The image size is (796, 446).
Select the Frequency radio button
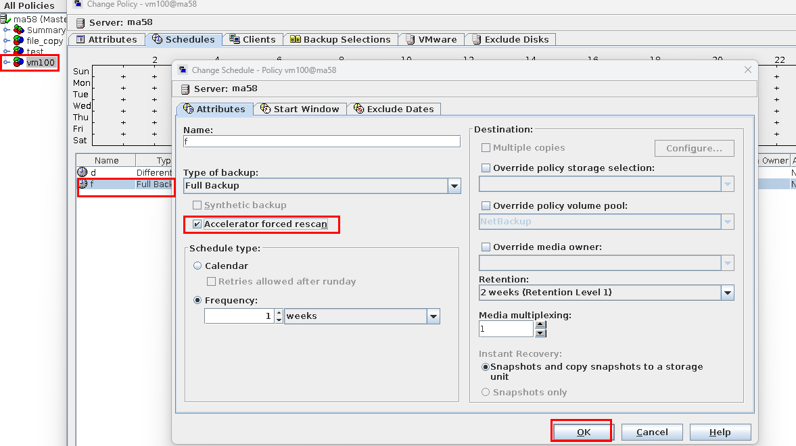click(x=197, y=301)
